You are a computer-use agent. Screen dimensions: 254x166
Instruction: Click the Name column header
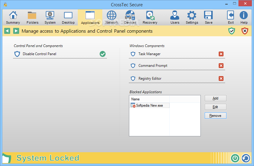tap(149, 99)
